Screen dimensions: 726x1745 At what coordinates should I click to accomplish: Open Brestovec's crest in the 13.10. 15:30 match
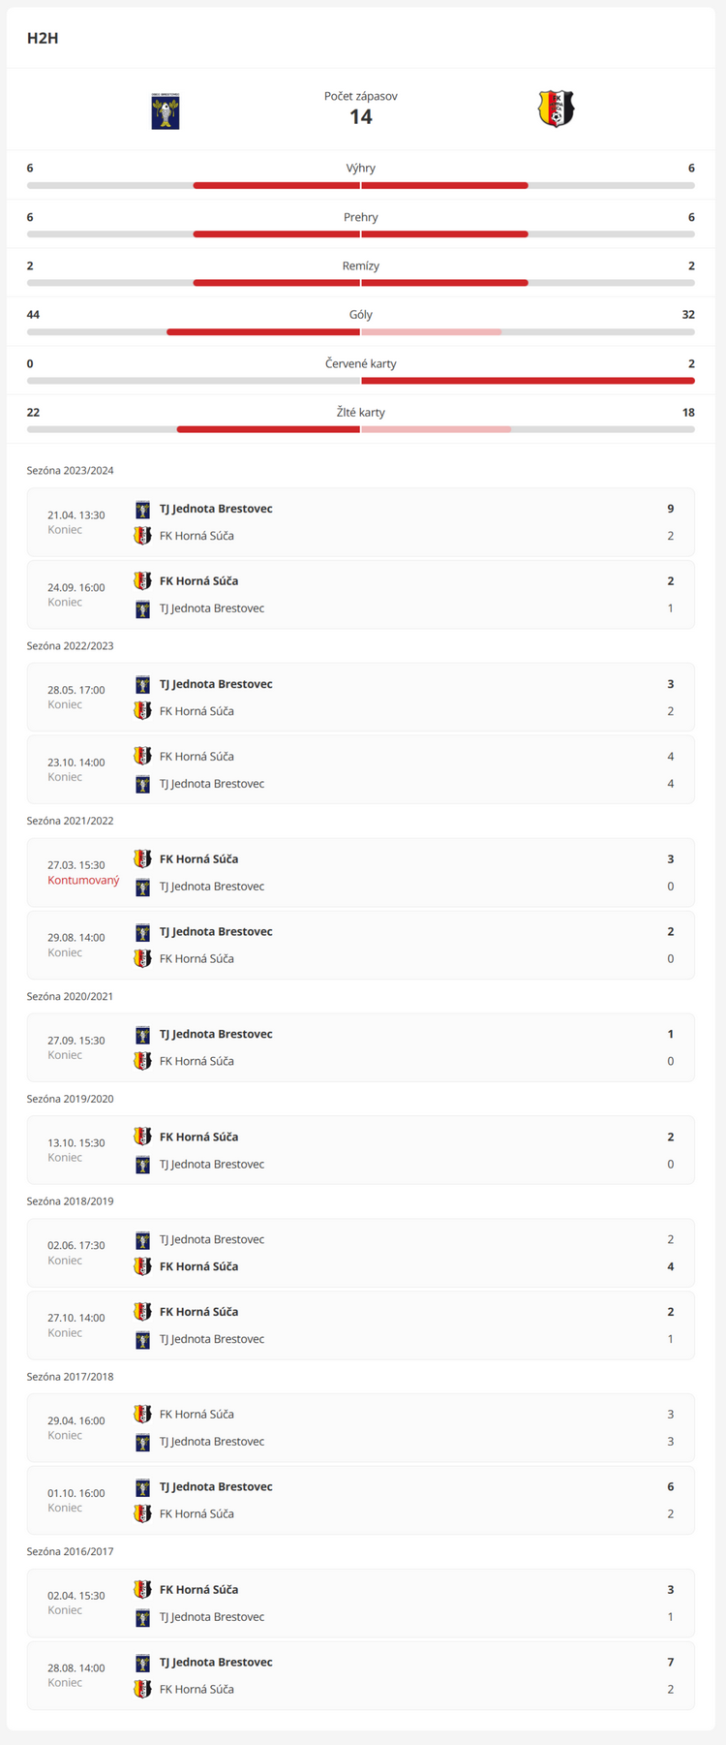pyautogui.click(x=143, y=1165)
